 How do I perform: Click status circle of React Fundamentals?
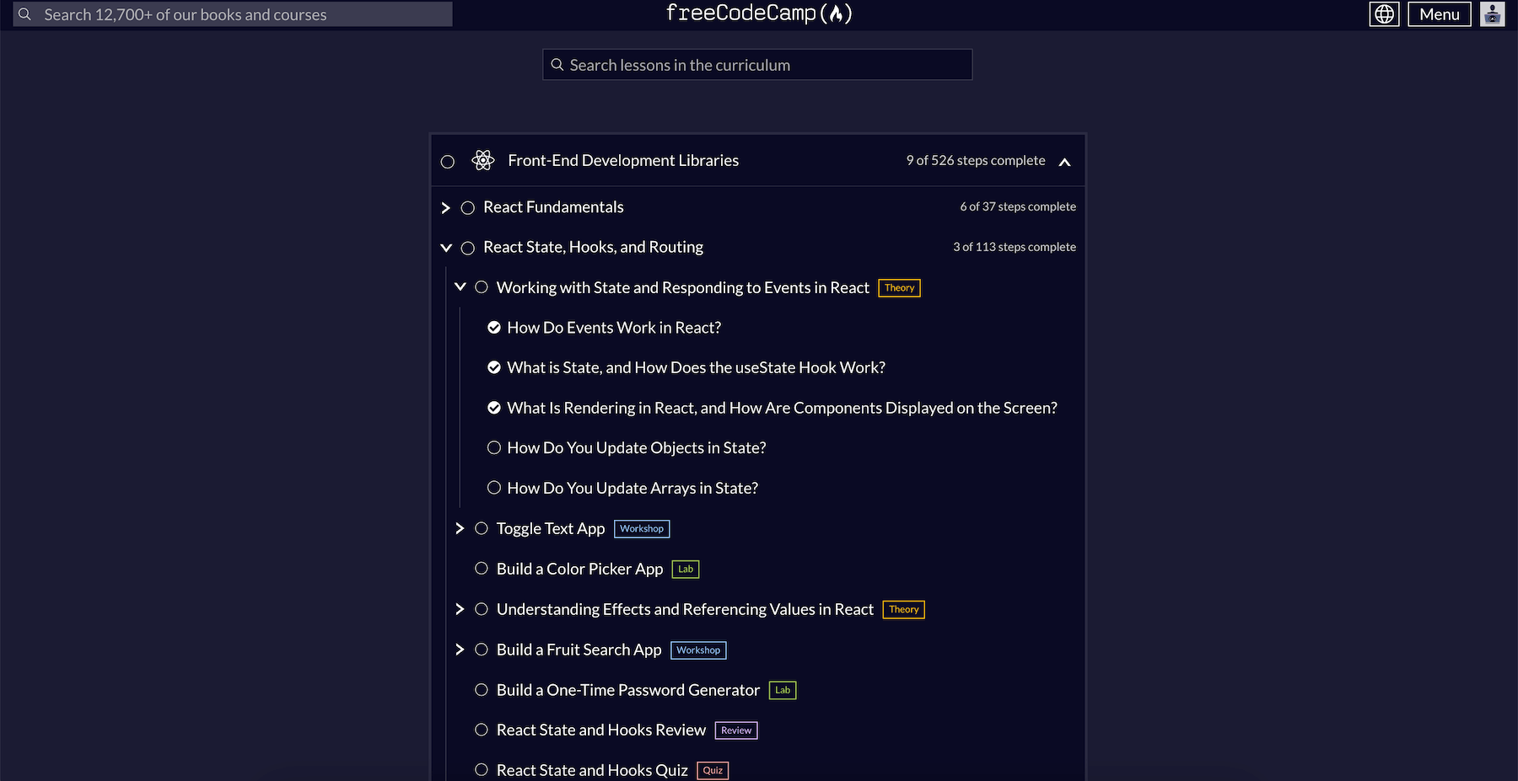(x=468, y=207)
